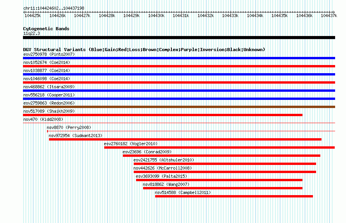Click the nsv1038877 (Coe2014) label text
The height and width of the screenshot is (223, 346).
tap(47, 70)
